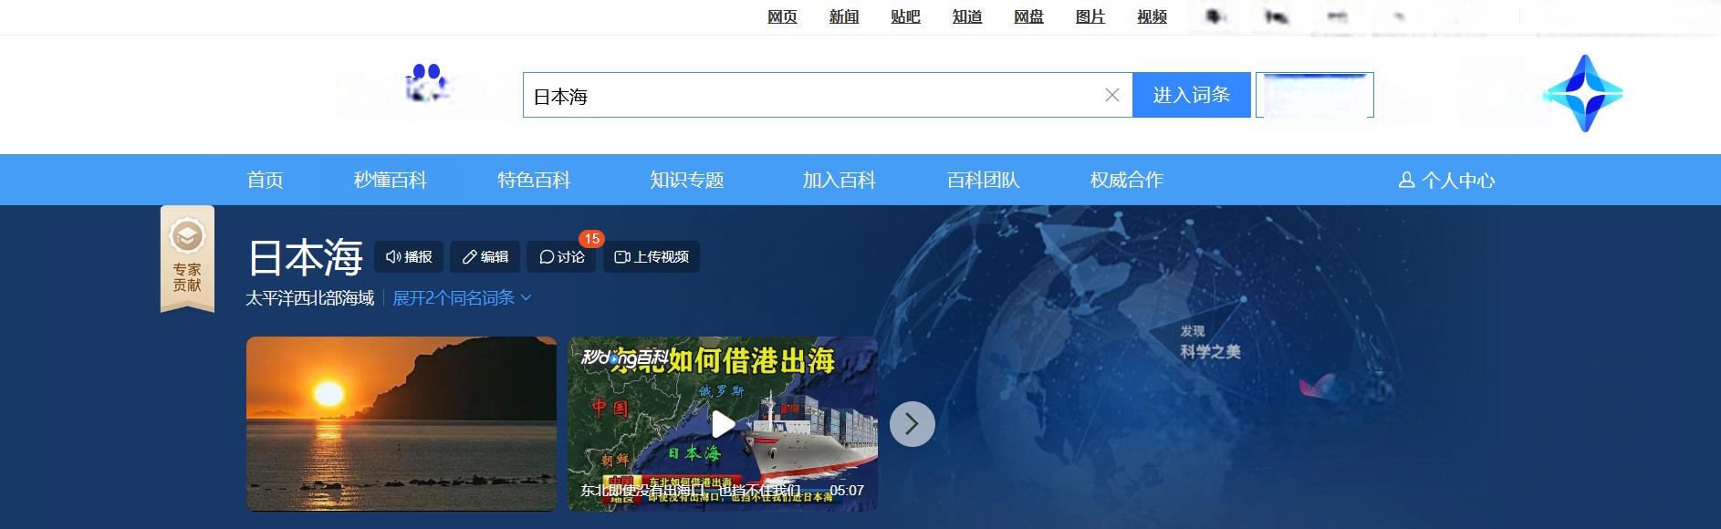Click the 知道 top link
This screenshot has width=1721, height=529.
point(967,16)
